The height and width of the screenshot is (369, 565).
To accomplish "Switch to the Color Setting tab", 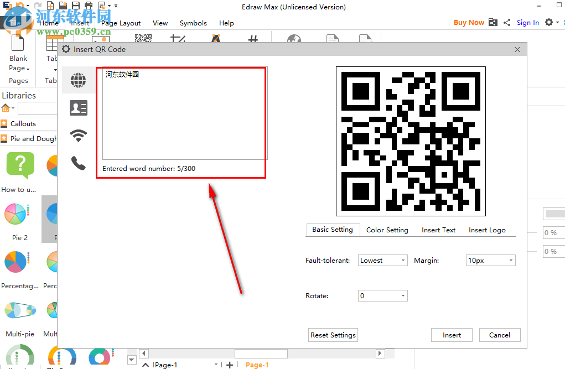I will tap(386, 230).
